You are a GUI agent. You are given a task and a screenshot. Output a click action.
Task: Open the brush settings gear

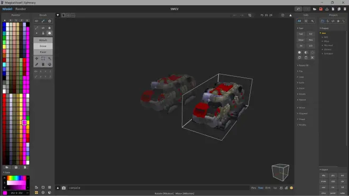[49, 21]
